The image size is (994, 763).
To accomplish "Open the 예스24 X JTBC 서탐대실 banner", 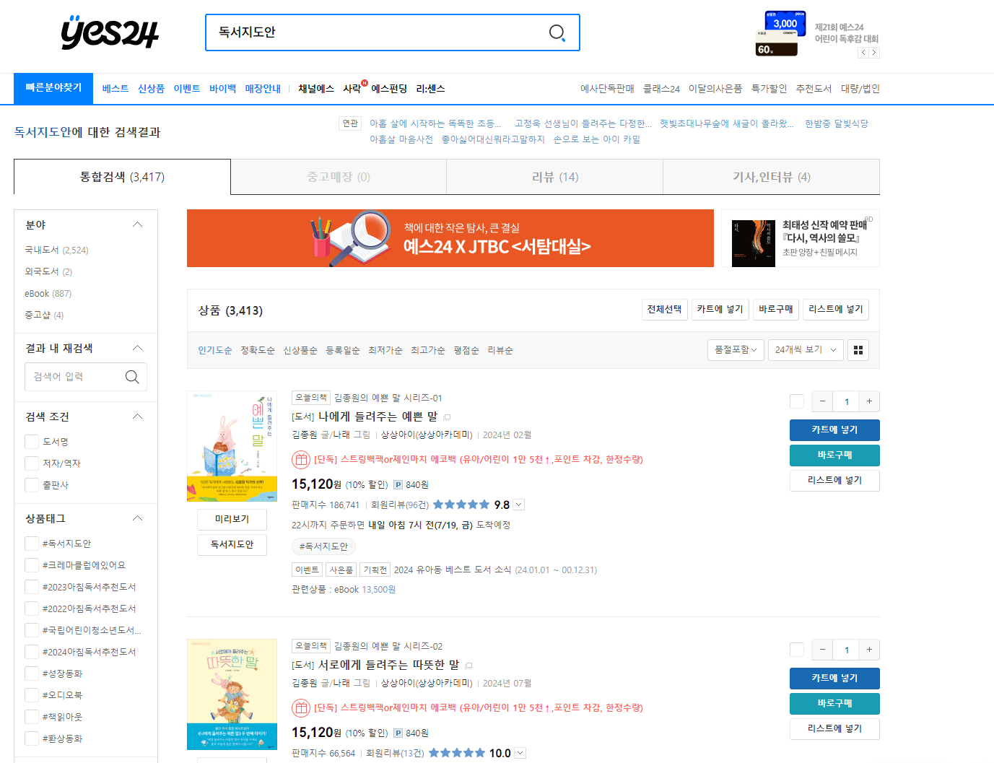I will coord(450,238).
